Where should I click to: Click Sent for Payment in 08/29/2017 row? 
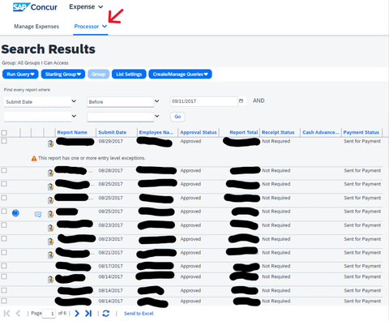click(x=362, y=141)
